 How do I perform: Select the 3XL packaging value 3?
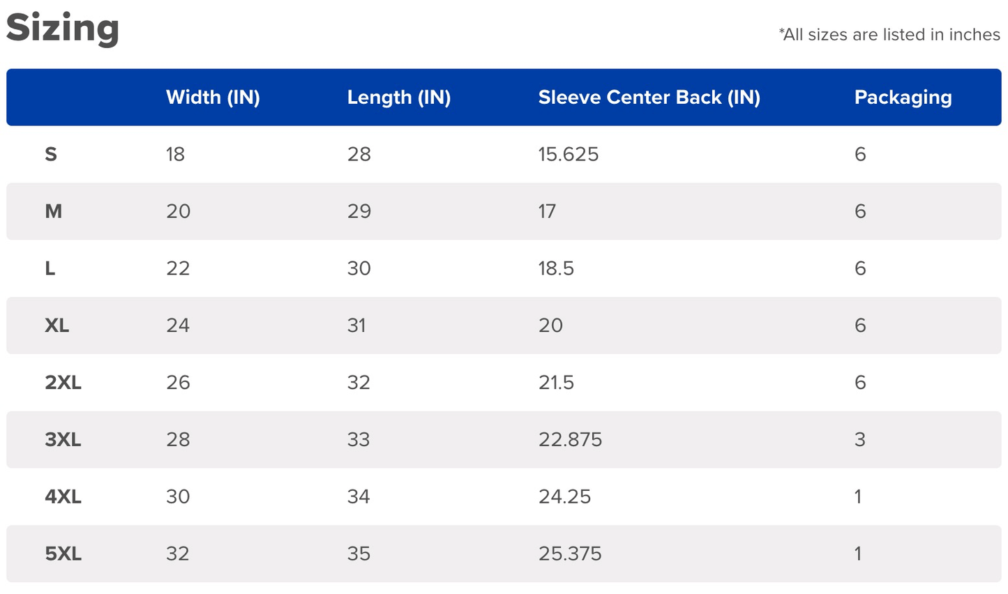tap(859, 440)
